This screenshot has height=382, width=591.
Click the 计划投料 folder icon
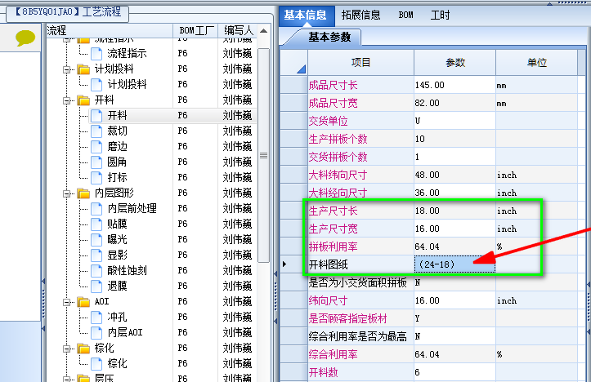pos(83,69)
